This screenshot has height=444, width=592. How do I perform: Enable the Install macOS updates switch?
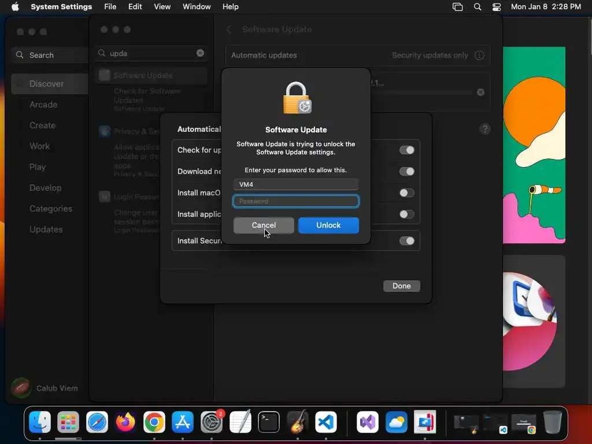[406, 193]
